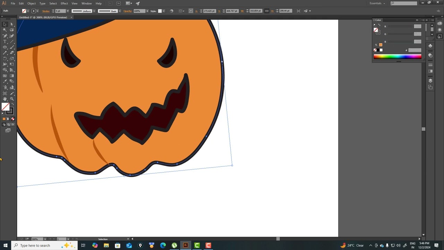Select the Direct Selection tool (white arrow)
This screenshot has width=444, height=250.
[x=12, y=24]
